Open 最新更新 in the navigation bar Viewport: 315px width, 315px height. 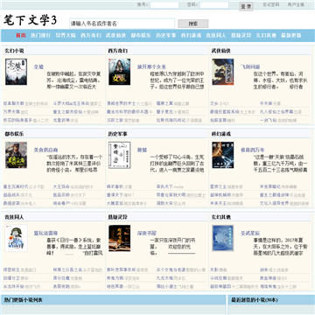pyautogui.click(x=291, y=36)
